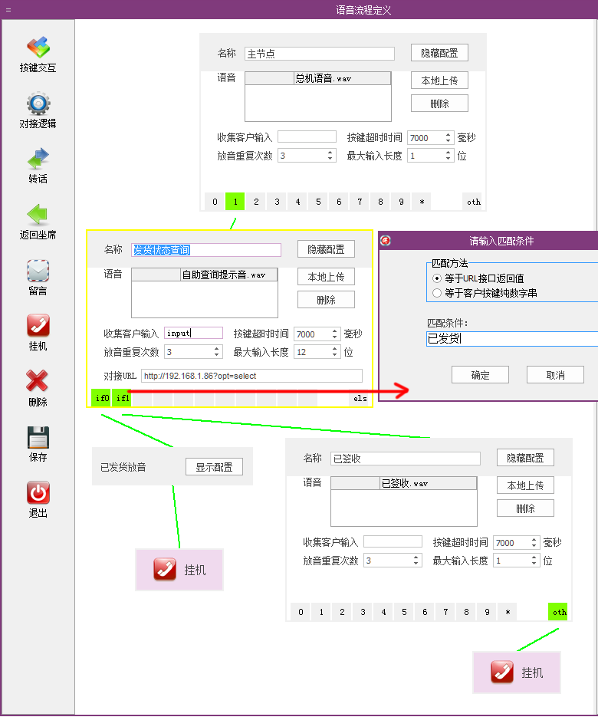The width and height of the screenshot is (598, 717).
Task: Click the app icon in the 请输入匹配条件 dialog title
Action: click(x=386, y=241)
